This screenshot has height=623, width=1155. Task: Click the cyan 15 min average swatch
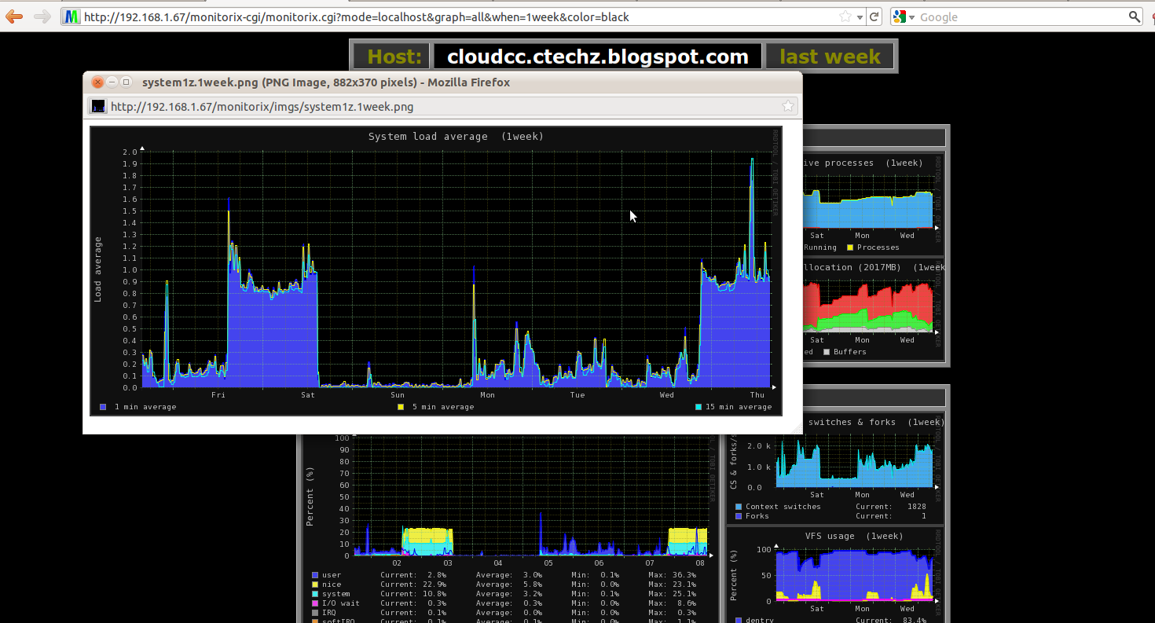[698, 407]
